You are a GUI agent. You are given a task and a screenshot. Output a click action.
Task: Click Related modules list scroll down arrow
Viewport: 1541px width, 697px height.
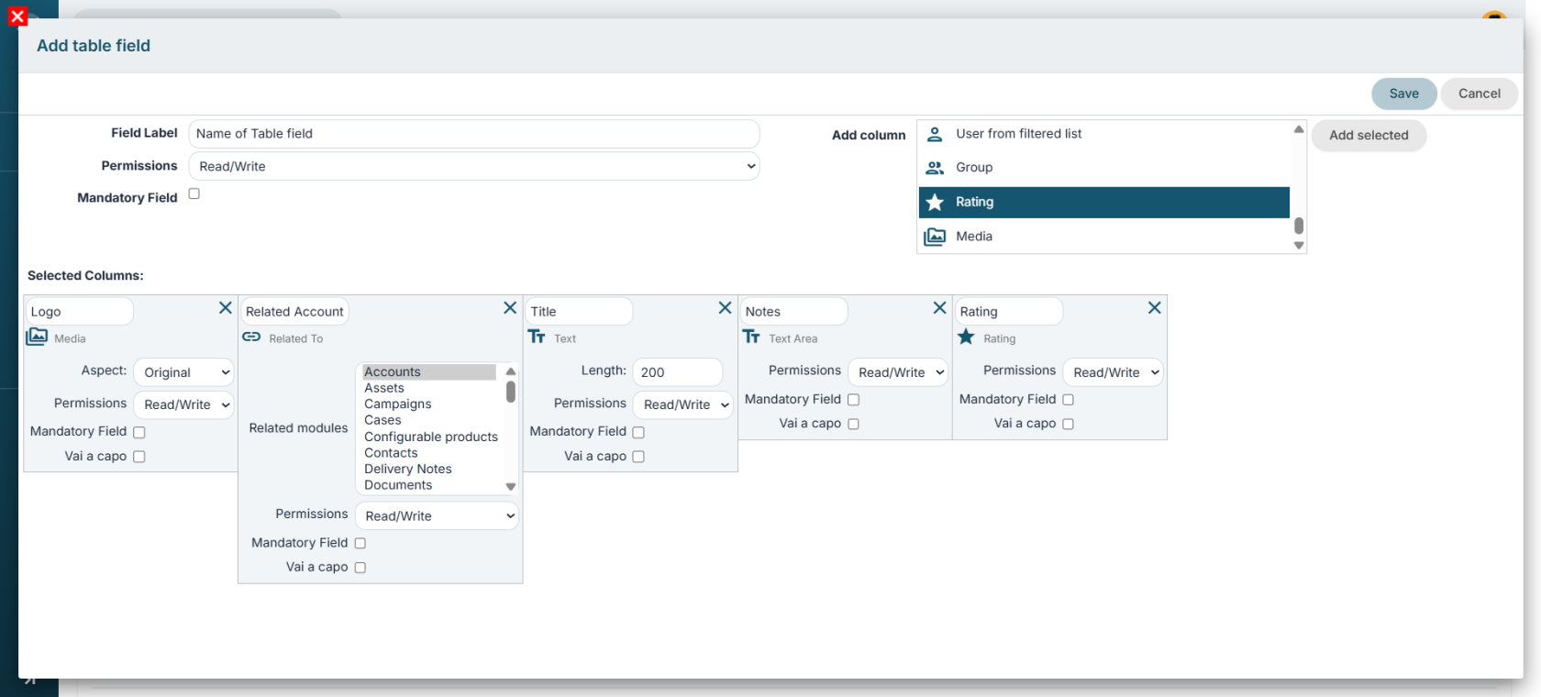pyautogui.click(x=511, y=487)
